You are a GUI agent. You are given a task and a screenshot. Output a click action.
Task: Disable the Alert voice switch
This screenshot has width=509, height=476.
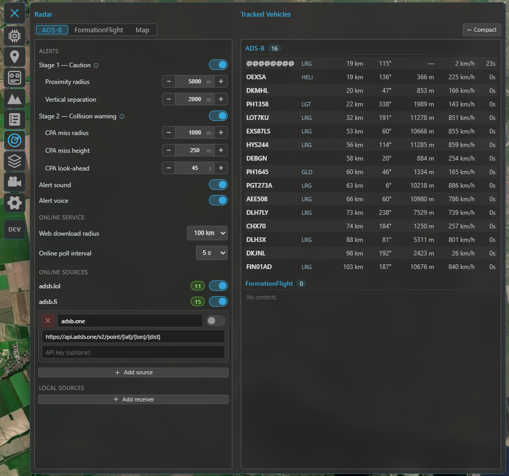pos(218,200)
